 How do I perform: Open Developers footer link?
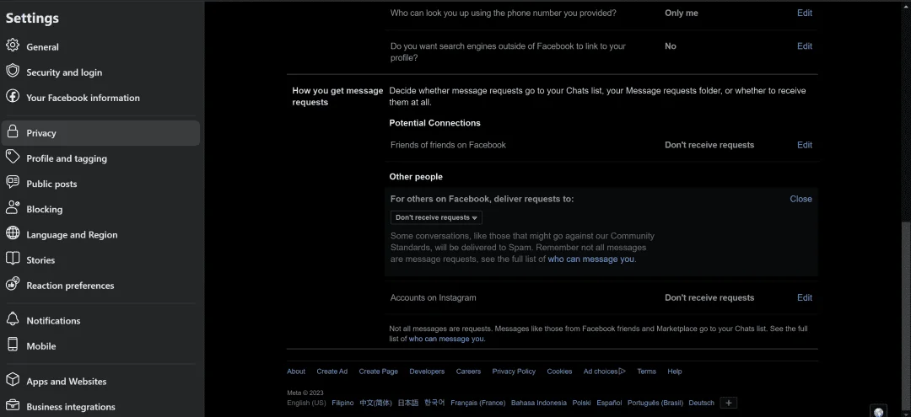[x=427, y=372]
